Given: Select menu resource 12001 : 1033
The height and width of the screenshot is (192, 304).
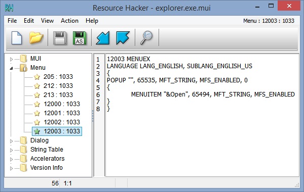Looking at the screenshot, I should pyautogui.click(x=62, y=113).
